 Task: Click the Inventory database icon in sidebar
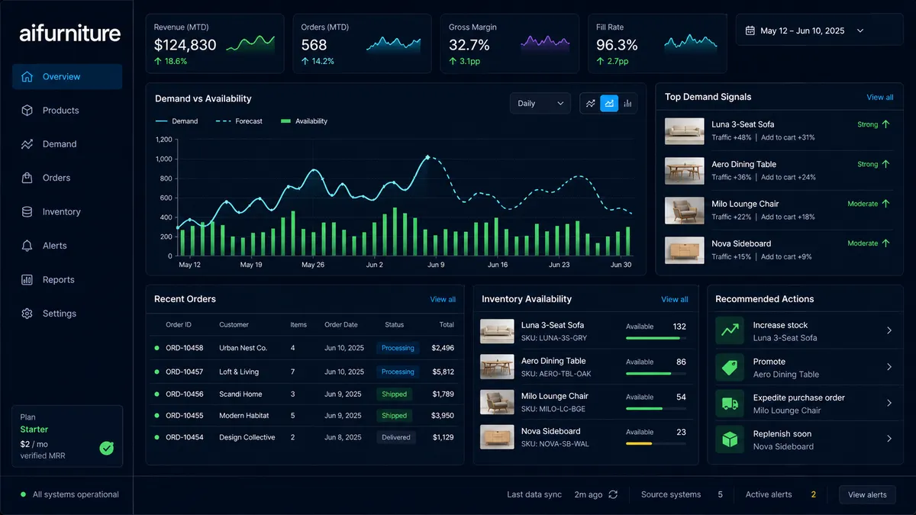click(27, 212)
